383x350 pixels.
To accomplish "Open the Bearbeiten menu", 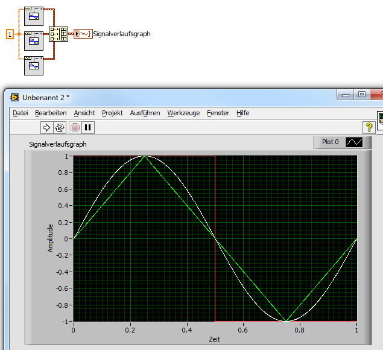I will pyautogui.click(x=51, y=113).
